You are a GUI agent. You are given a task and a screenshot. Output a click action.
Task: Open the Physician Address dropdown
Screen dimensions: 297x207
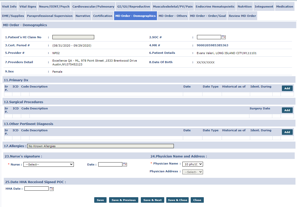192,172
